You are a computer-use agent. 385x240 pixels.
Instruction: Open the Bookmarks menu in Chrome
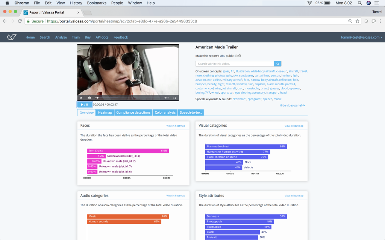point(97,3)
